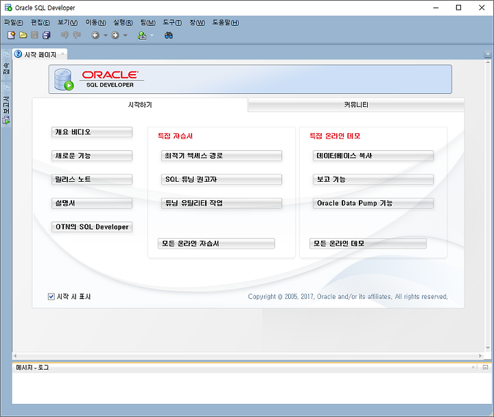Open the 팀(M) menu
This screenshot has height=417, width=494.
point(148,23)
